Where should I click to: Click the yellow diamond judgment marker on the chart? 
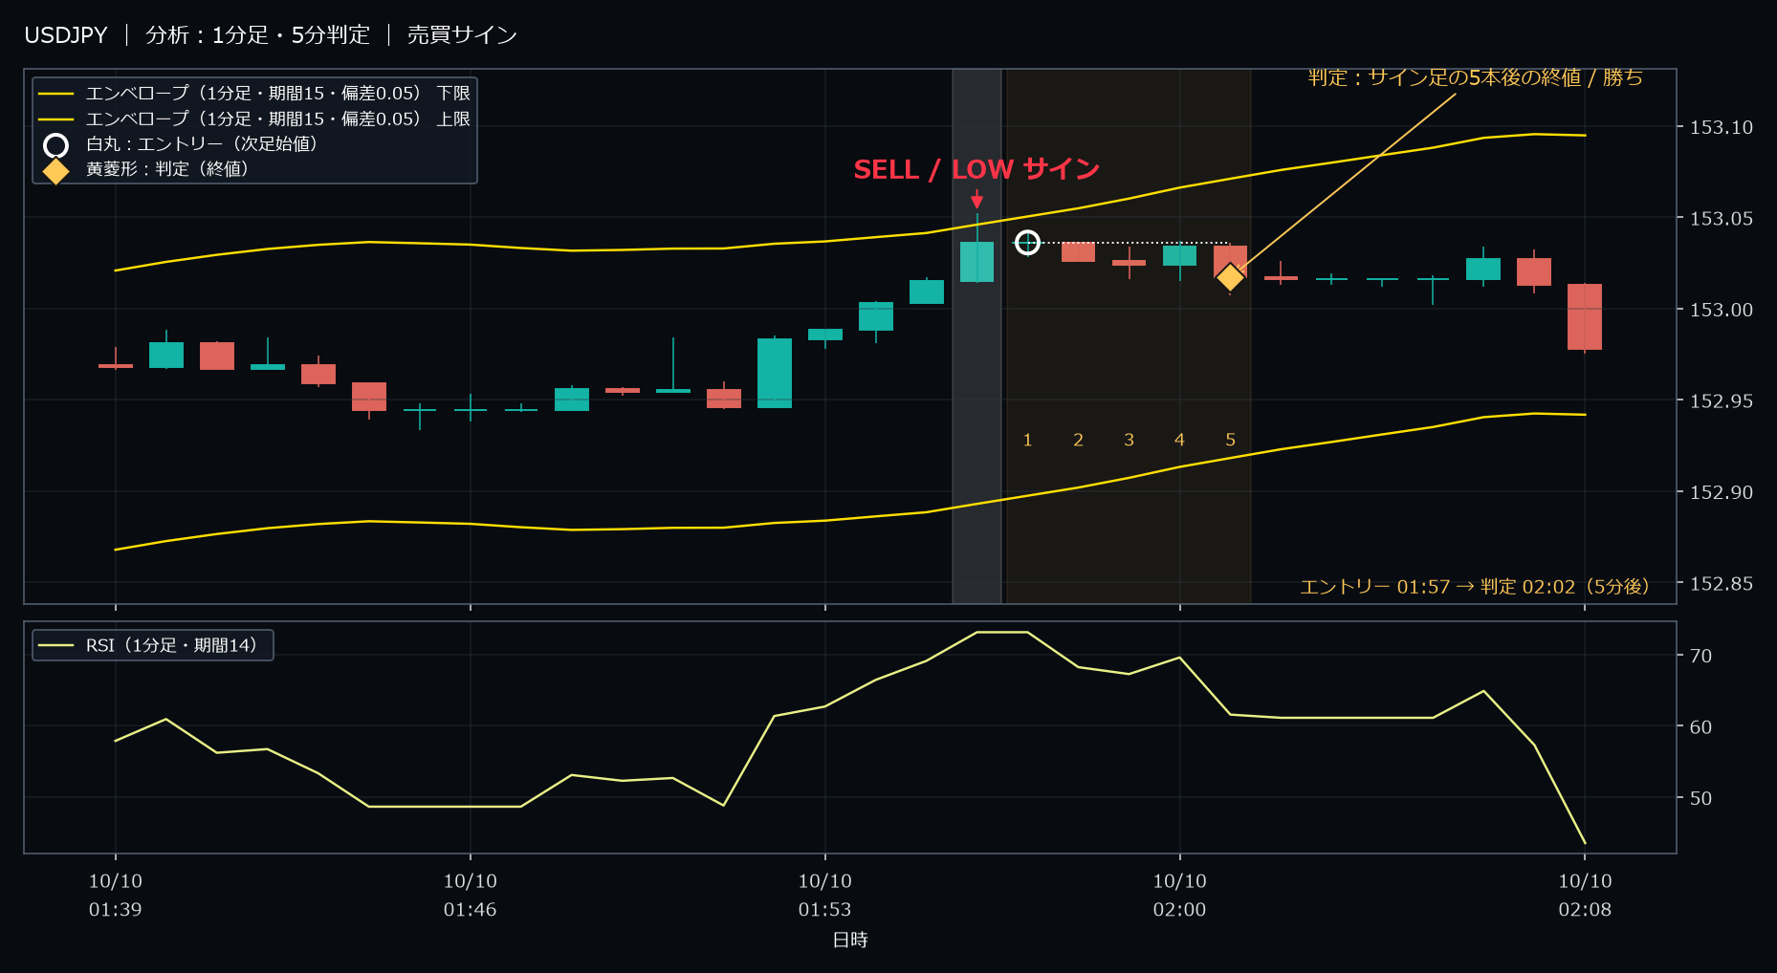coord(1230,277)
